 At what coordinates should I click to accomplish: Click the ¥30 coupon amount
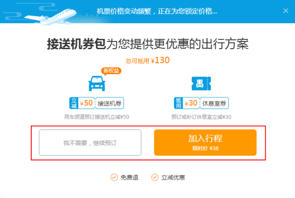192,103
